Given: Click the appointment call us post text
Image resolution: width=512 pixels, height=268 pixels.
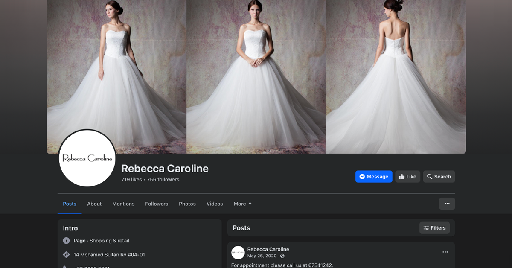Looking at the screenshot, I should click(282, 265).
